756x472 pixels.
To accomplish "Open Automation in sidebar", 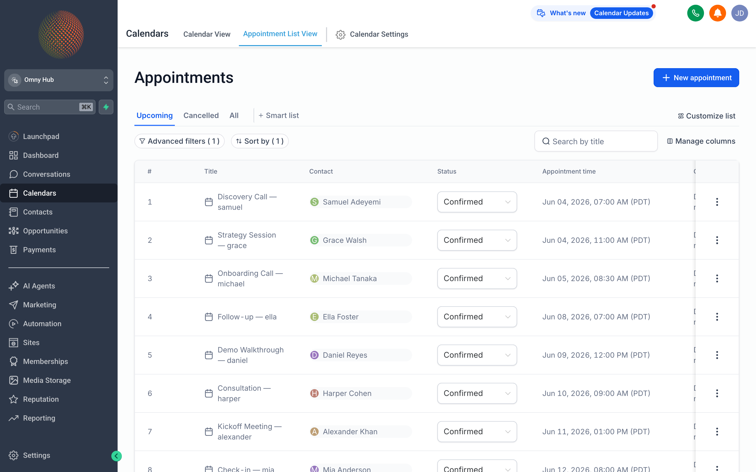I will tap(59, 324).
